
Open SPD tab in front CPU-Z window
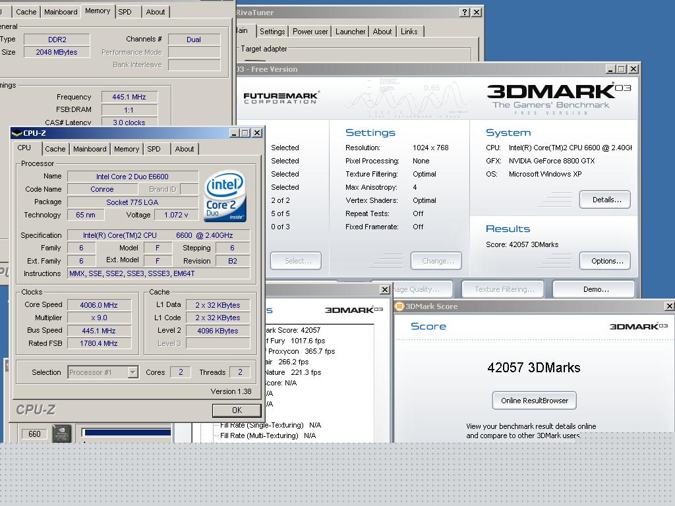click(x=154, y=149)
